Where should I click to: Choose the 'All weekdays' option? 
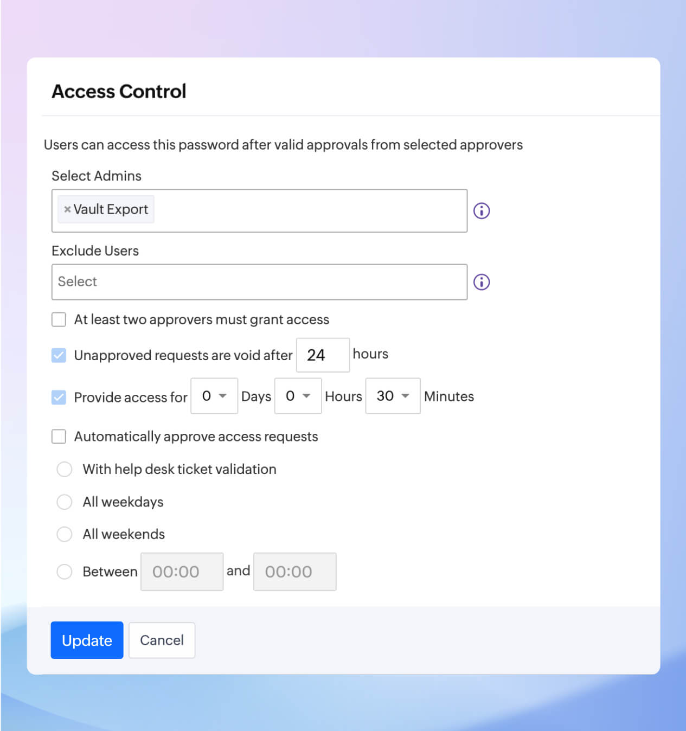tap(65, 502)
